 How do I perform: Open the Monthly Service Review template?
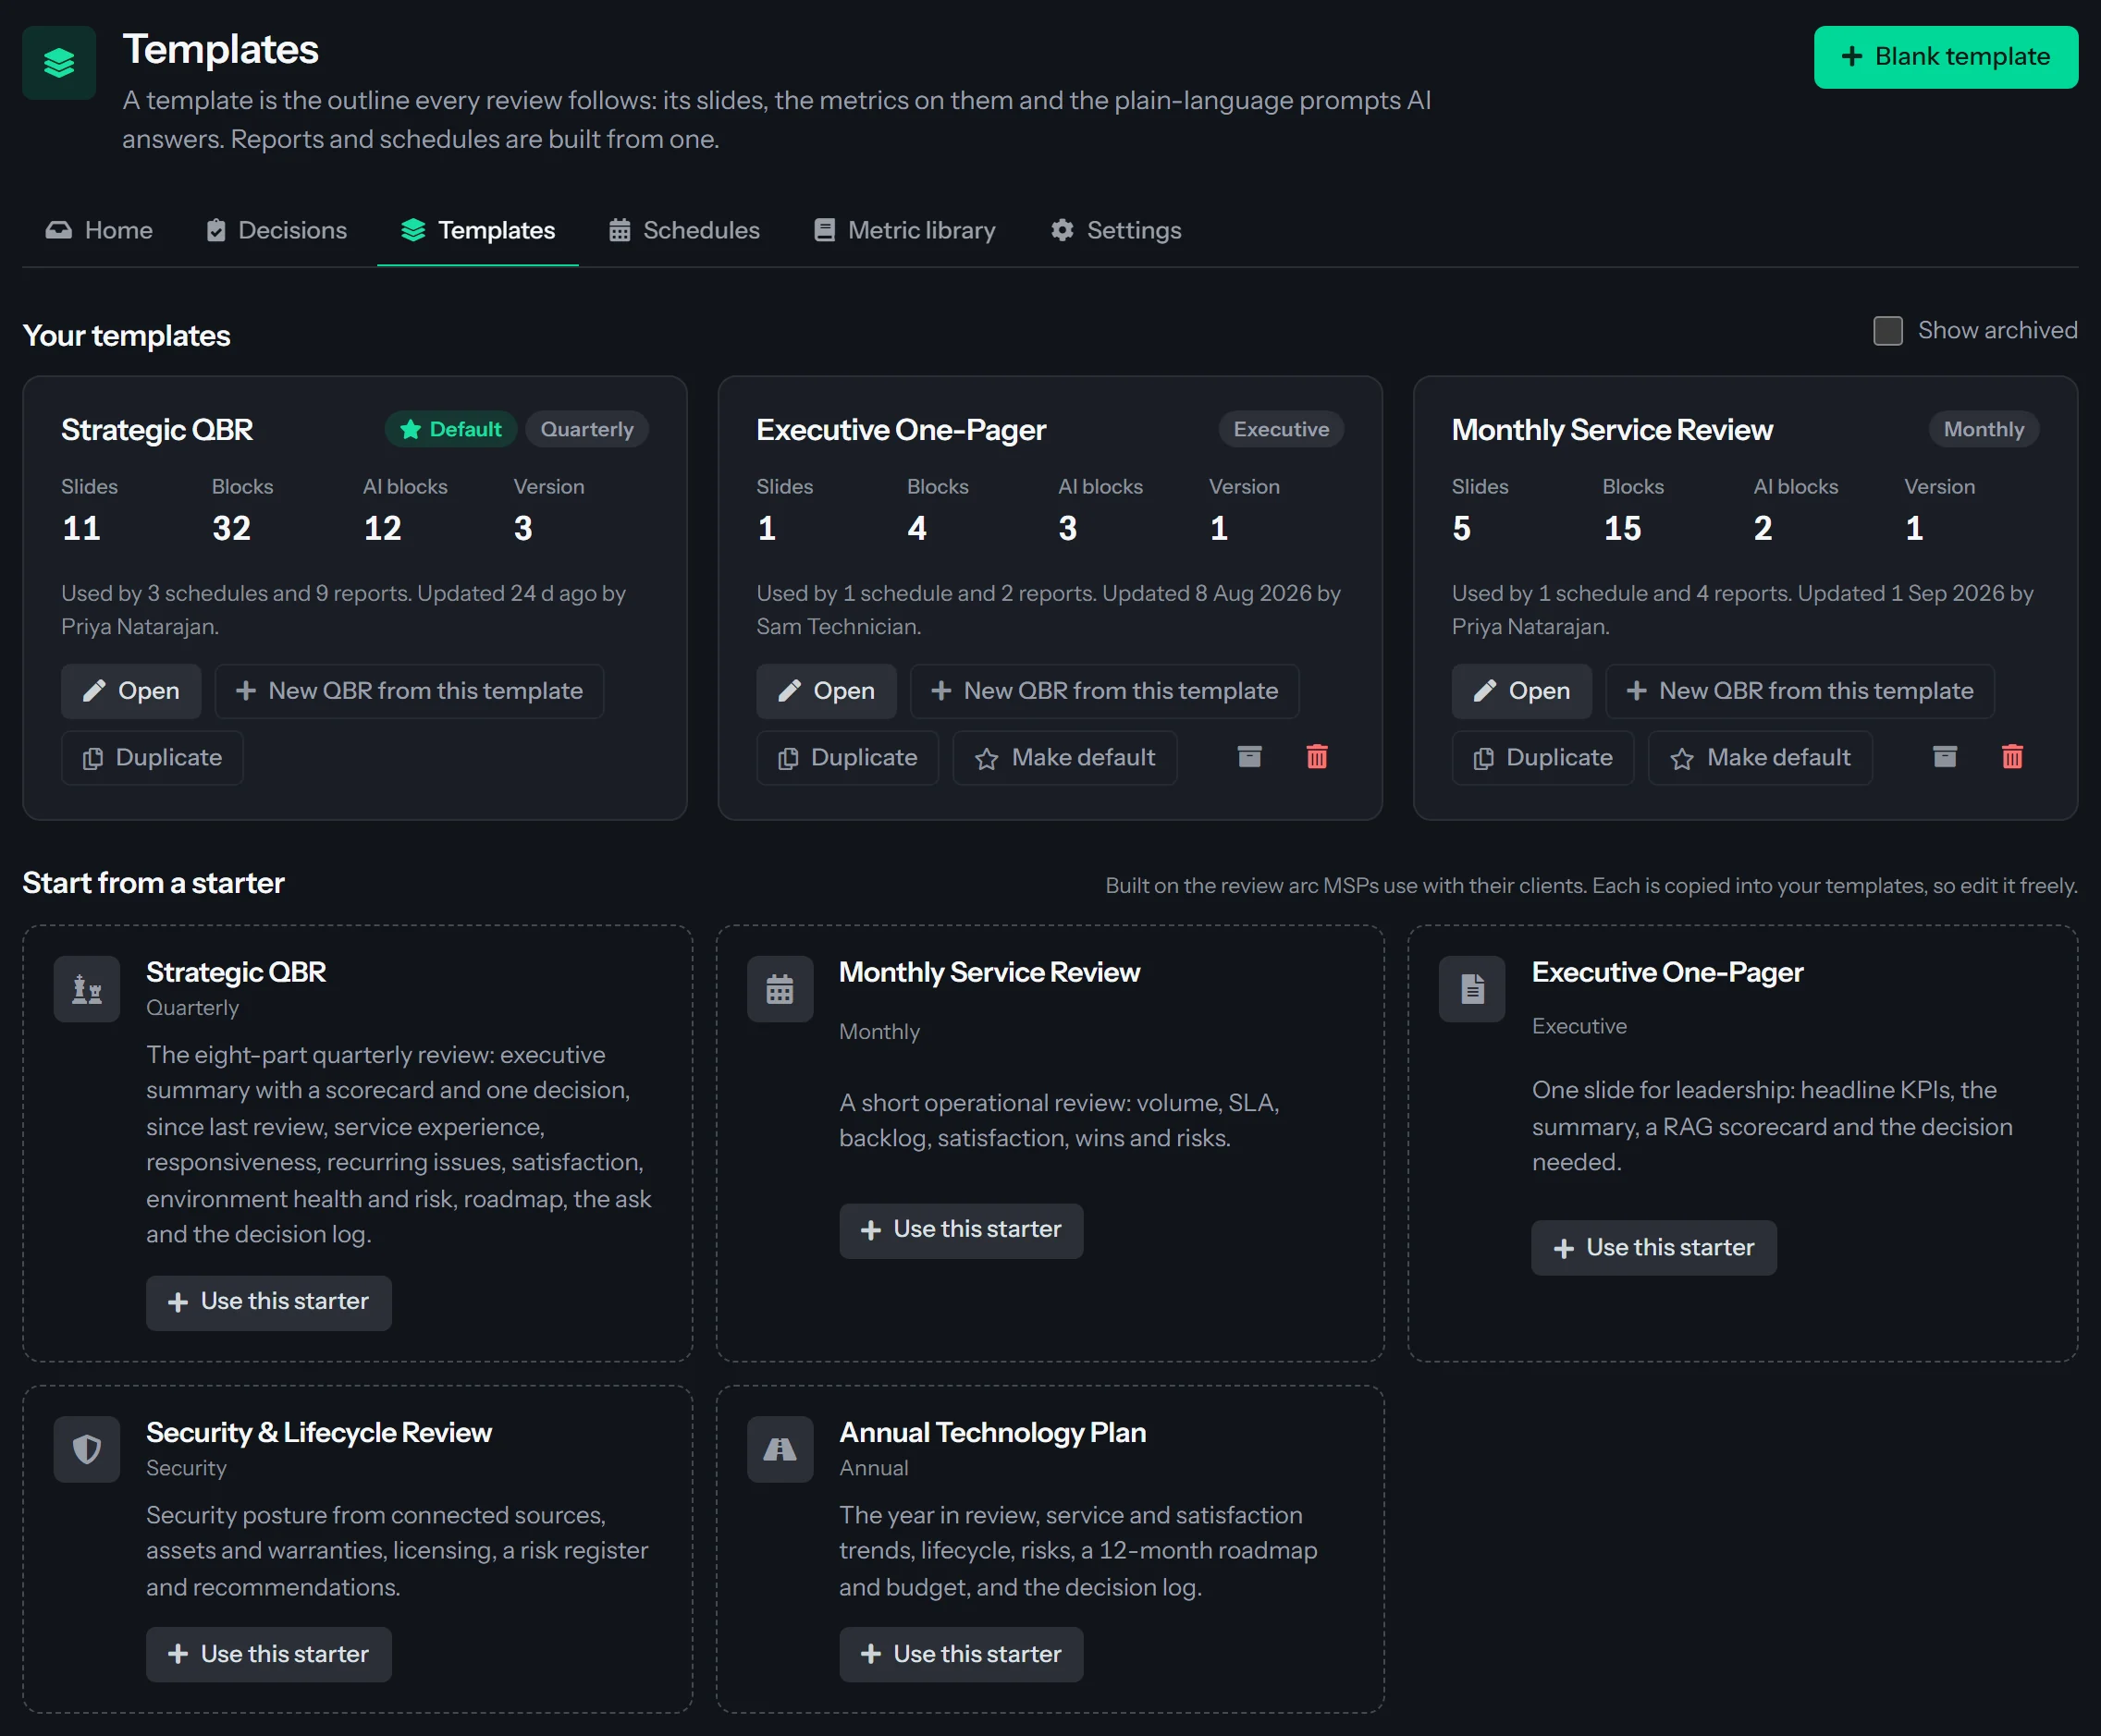point(1522,691)
